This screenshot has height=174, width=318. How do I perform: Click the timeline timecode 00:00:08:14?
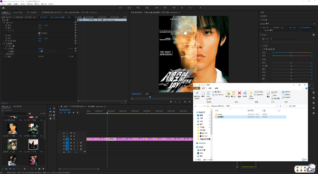(x=65, y=110)
